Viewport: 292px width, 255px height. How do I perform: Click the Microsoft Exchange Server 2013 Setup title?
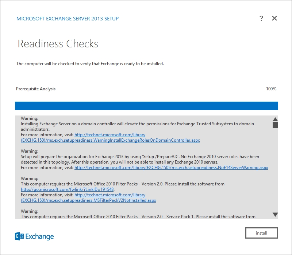pos(68,19)
